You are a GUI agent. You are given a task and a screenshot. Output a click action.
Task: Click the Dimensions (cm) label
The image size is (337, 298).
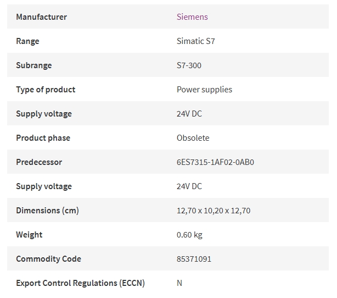pyautogui.click(x=48, y=211)
